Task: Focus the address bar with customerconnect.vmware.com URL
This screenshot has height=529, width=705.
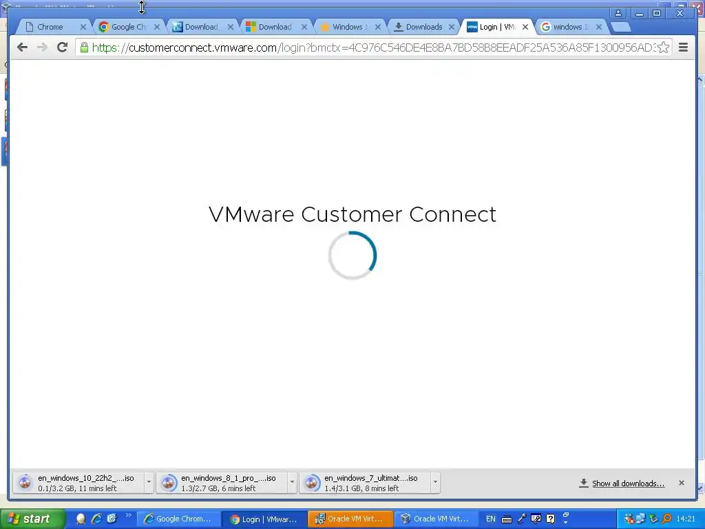Action: [373, 48]
